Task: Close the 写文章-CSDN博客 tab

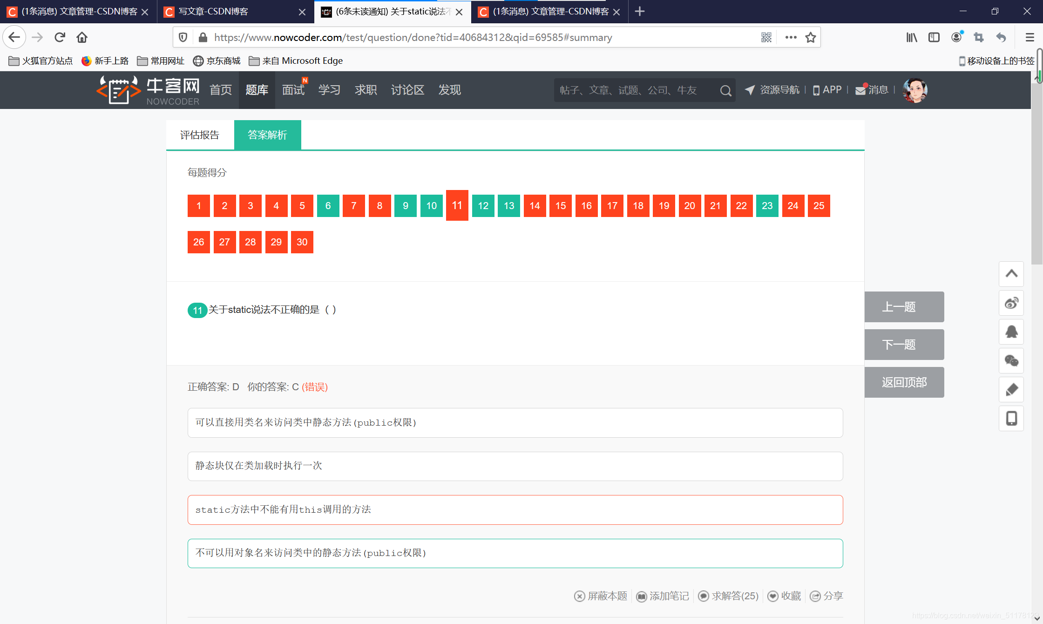Action: point(302,12)
